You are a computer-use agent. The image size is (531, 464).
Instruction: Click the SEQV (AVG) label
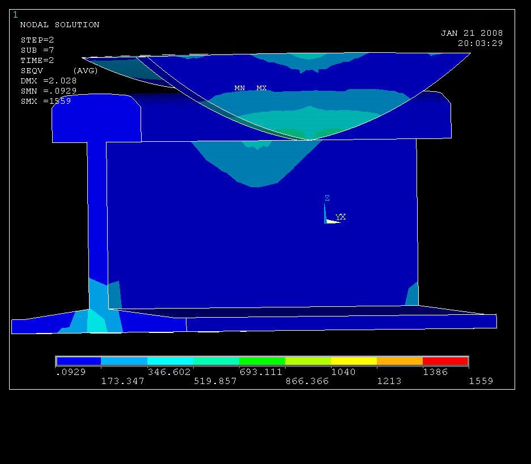coord(60,70)
